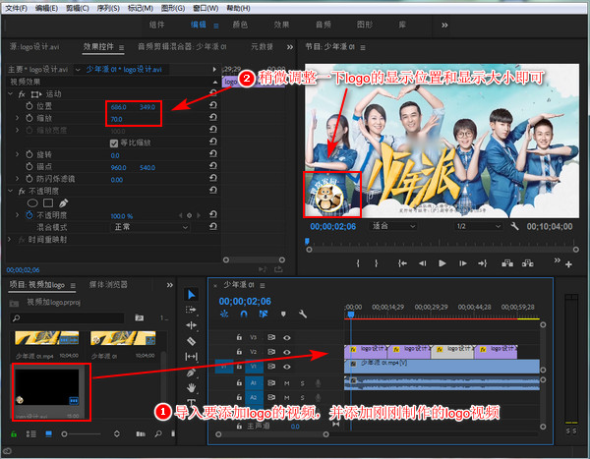This screenshot has height=459, width=590.
Task: Hide the V2 track output
Action: click(287, 352)
